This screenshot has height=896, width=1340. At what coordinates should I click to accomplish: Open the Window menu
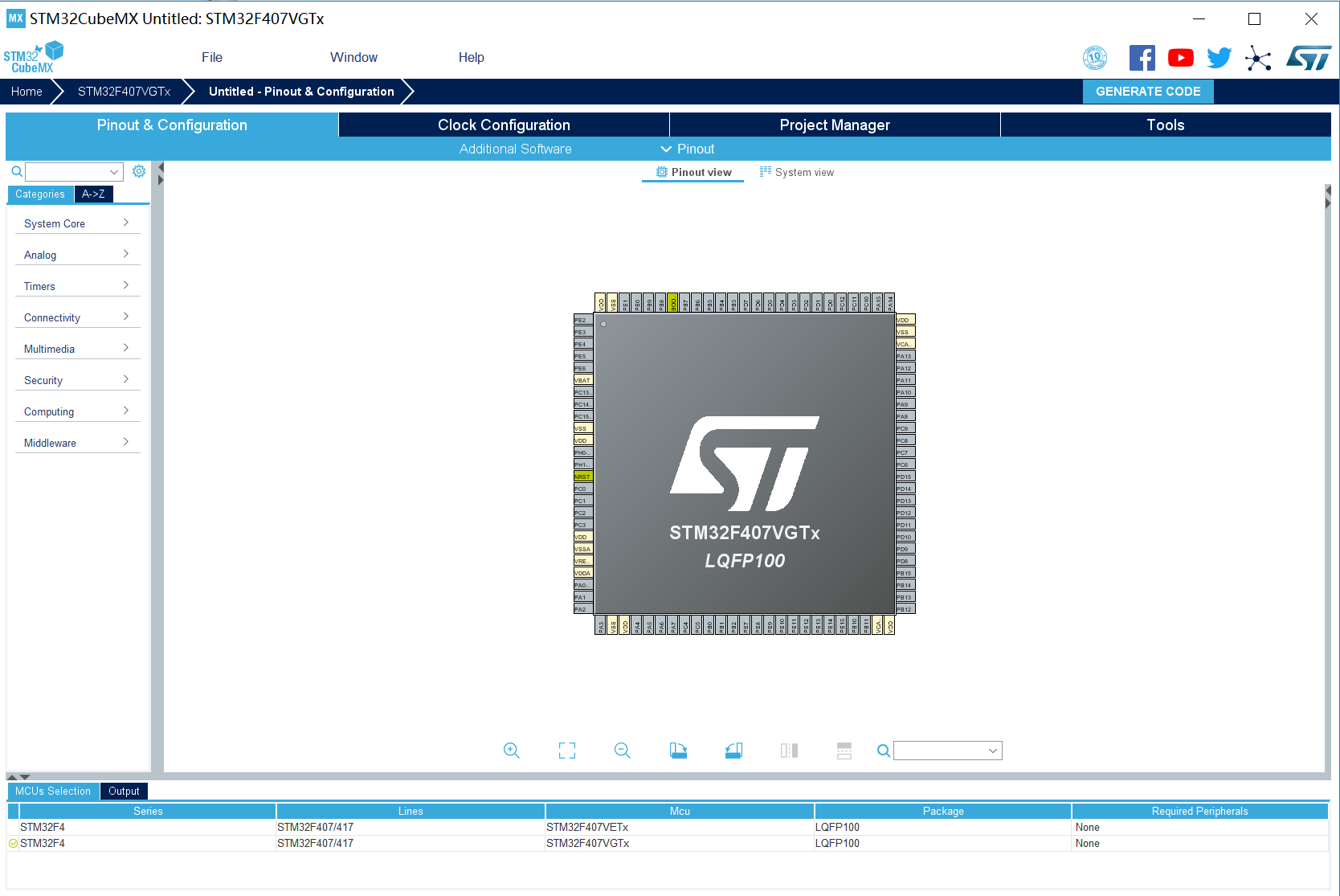353,57
